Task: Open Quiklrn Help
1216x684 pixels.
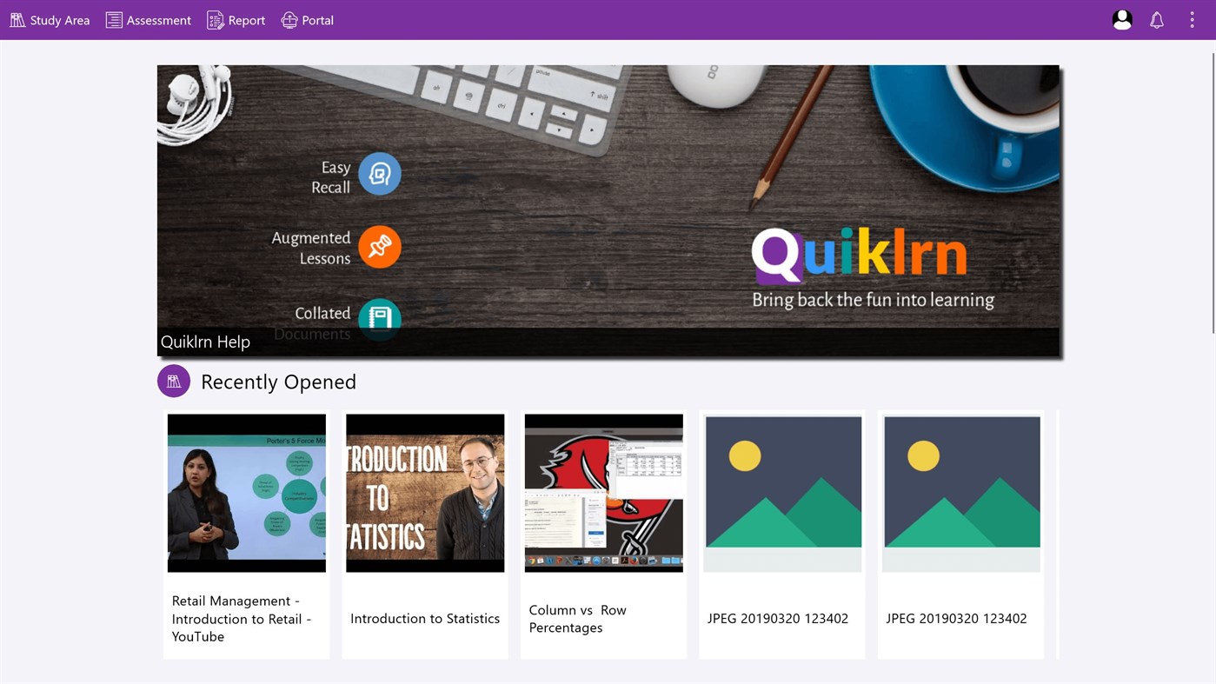Action: (x=205, y=341)
